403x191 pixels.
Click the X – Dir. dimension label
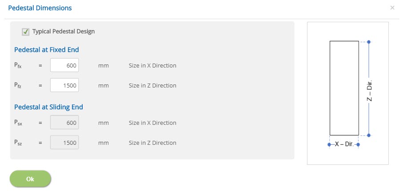pos(344,144)
